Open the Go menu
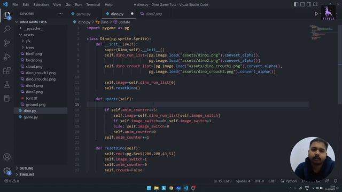Image resolution: width=342 pixels, height=192 pixels. point(68,4)
